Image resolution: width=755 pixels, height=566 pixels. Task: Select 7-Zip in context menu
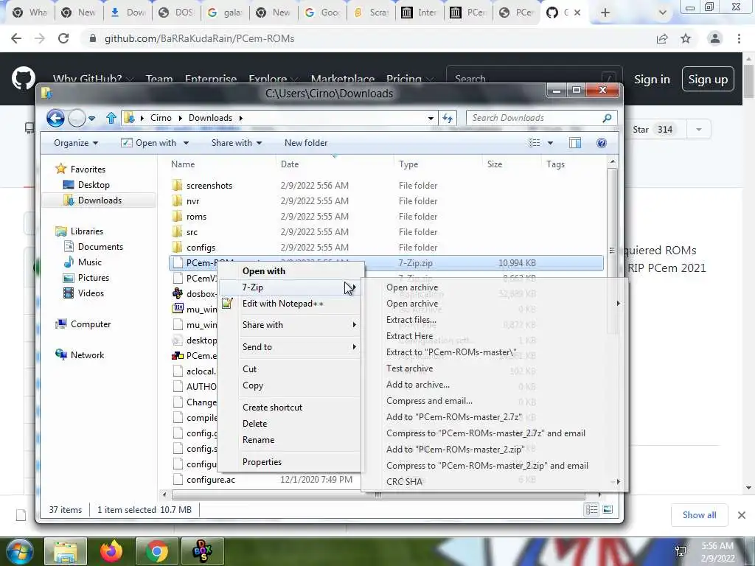(x=289, y=287)
